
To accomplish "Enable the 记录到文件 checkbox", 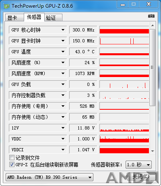I will 12,158.
